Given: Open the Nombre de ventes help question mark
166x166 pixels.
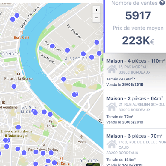Looking at the screenshot, I should click(x=162, y=3).
